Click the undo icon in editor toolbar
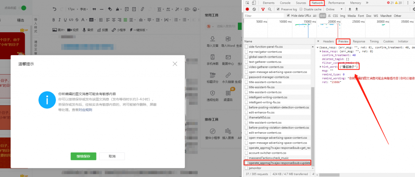 click(x=55, y=9)
